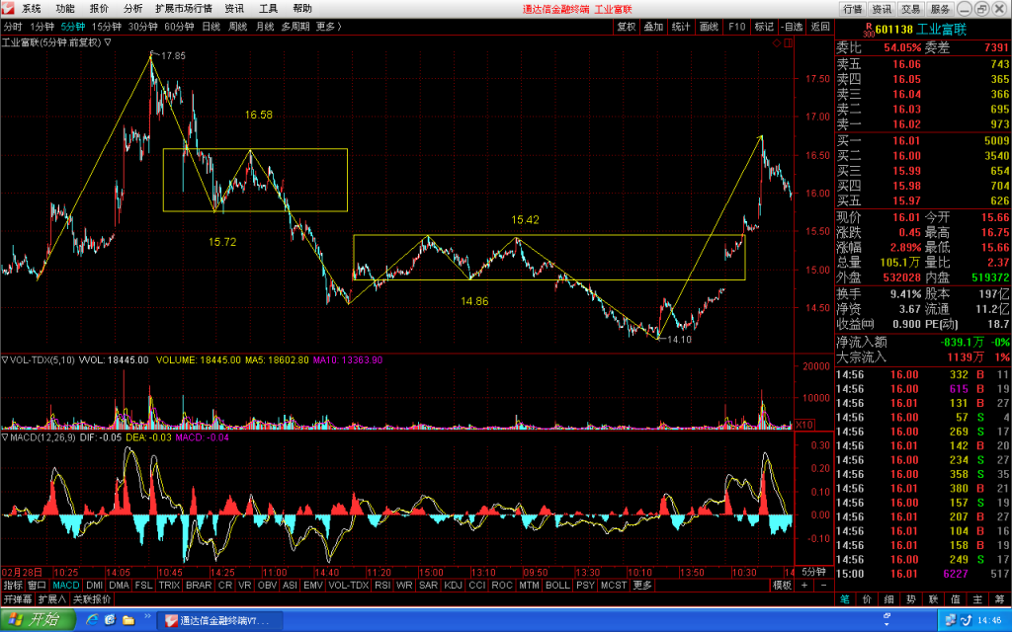Click the zoom-in plus icon
The image size is (1012, 632).
click(x=804, y=585)
